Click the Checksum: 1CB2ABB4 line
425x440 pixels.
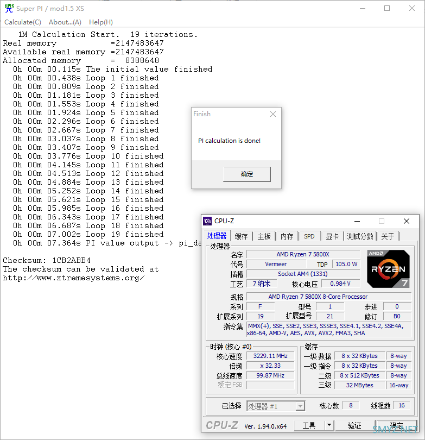click(47, 260)
